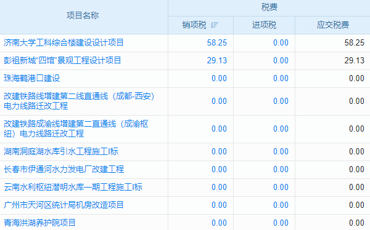370x230 pixels.
Task: Click 销项税 0.00 in 成渝枢纽 row
Action: 219,129
